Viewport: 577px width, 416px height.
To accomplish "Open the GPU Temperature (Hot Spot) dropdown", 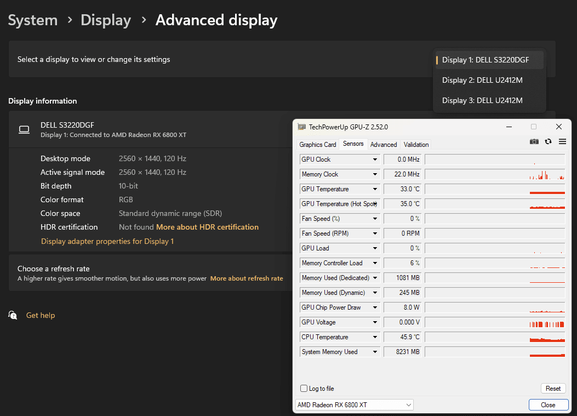I will 375,204.
